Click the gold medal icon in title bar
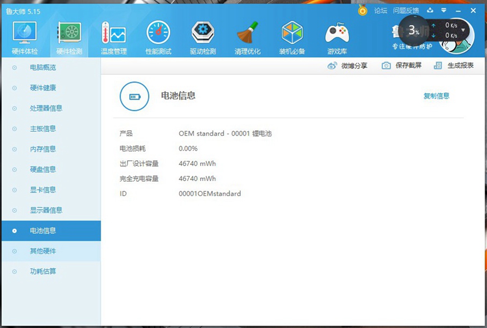The width and height of the screenshot is (487, 328). click(x=362, y=10)
